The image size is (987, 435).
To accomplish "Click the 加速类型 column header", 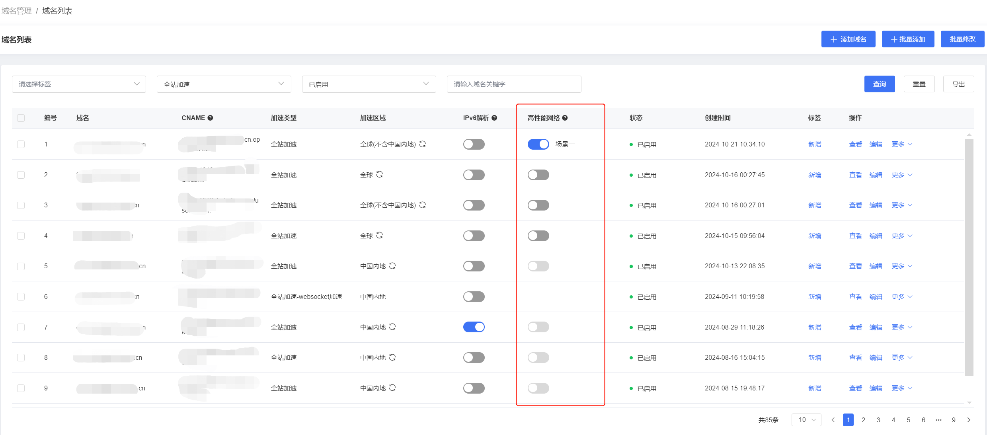I will [283, 118].
